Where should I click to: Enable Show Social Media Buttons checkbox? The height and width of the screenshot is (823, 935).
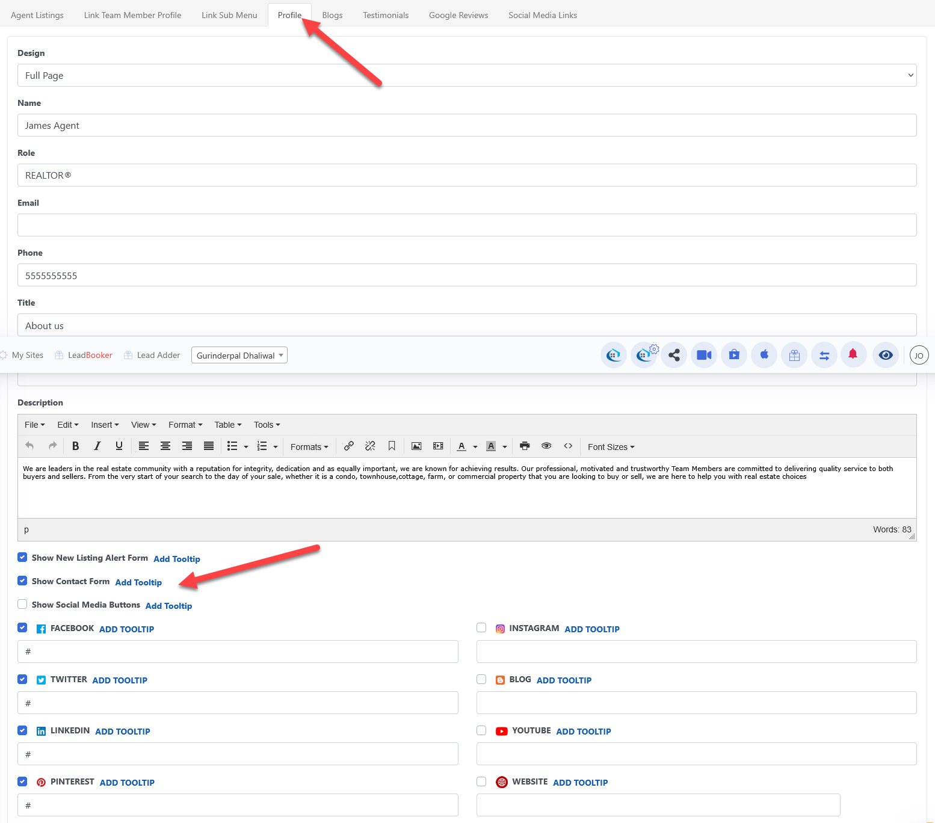[x=22, y=604]
